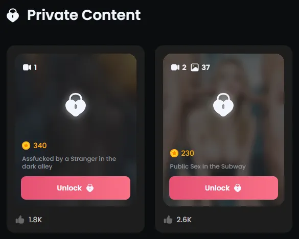
Task: Click the heart-lock icon beside Private Content heading
Action: click(x=13, y=15)
